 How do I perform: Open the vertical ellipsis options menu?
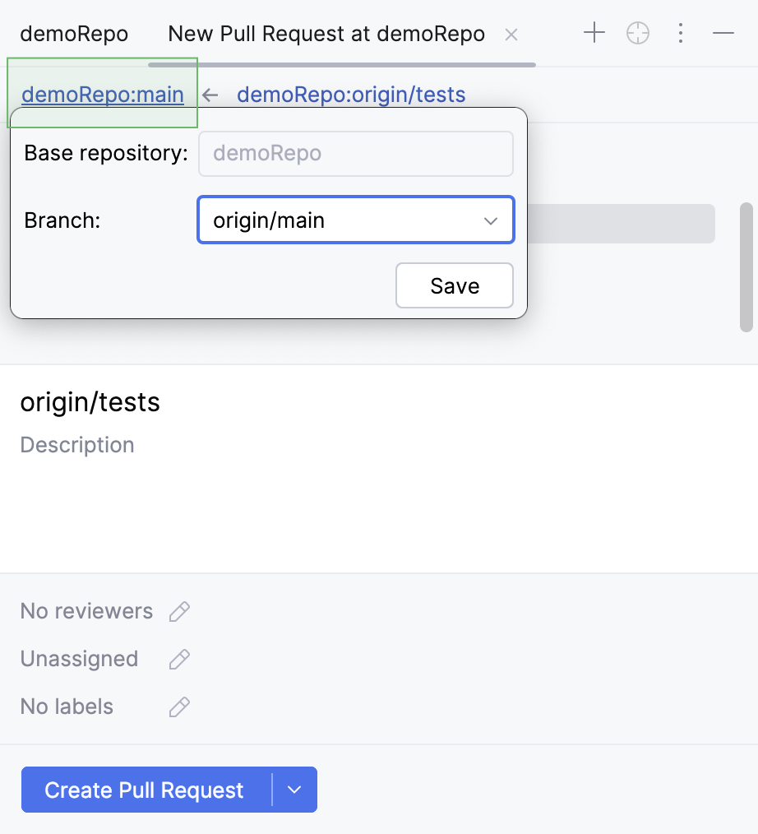pos(681,33)
